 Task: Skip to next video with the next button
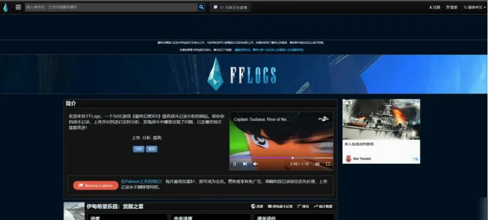click(245, 164)
